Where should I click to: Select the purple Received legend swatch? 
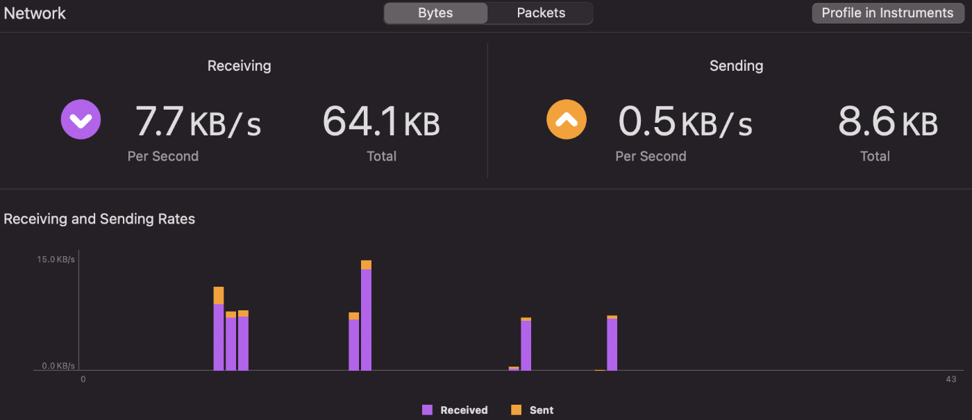point(428,410)
